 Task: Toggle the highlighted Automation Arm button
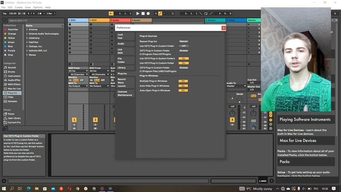pos(160,13)
